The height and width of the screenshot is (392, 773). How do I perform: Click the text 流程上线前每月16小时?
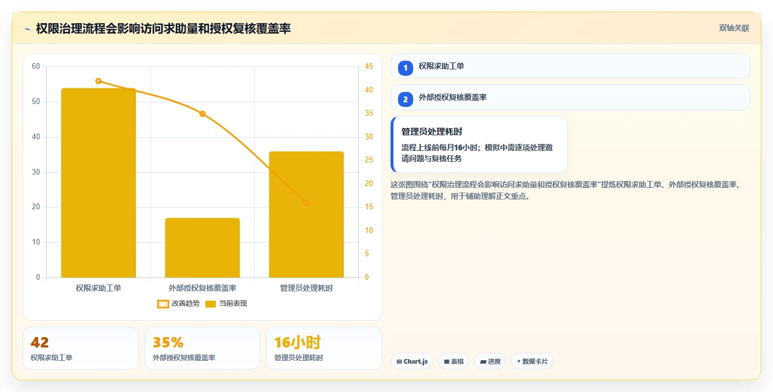click(441, 147)
